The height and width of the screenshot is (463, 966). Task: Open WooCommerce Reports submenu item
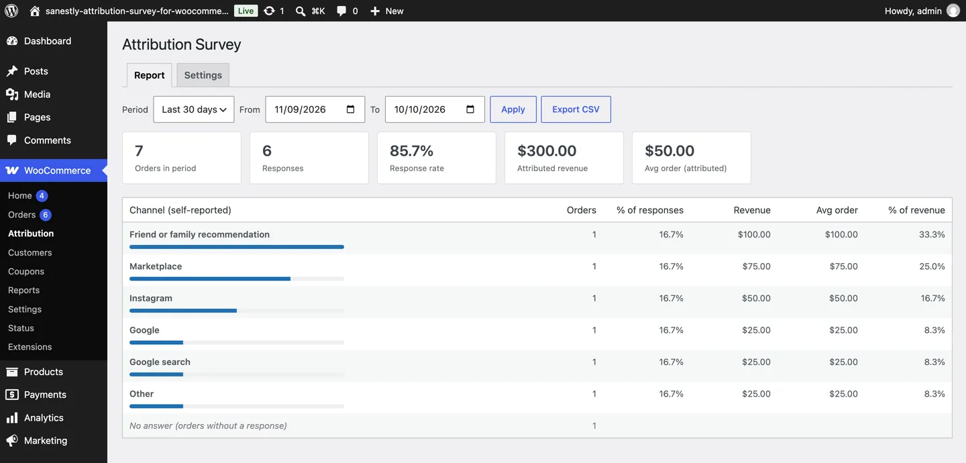tap(24, 290)
